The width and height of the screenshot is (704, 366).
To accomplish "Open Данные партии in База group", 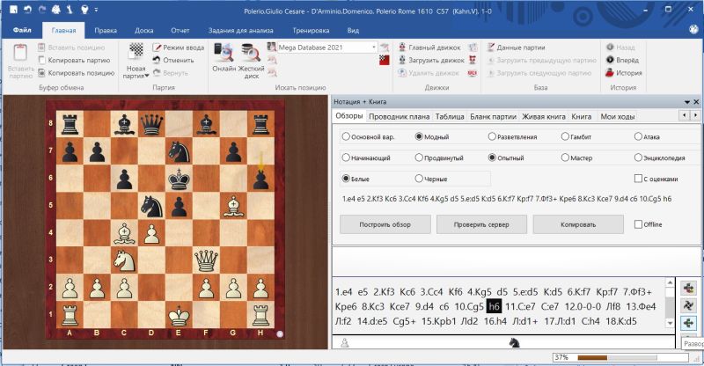I will [x=489, y=47].
